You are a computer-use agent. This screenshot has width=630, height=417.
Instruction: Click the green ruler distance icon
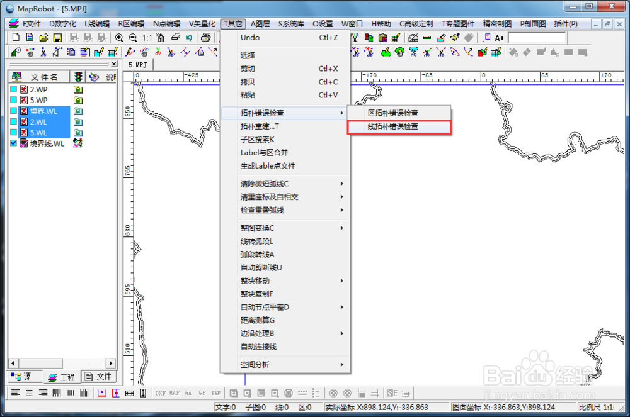(x=427, y=38)
